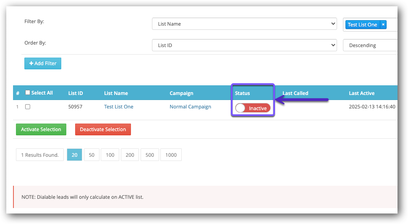Click the List ID column header
408x224 pixels.
click(76, 93)
